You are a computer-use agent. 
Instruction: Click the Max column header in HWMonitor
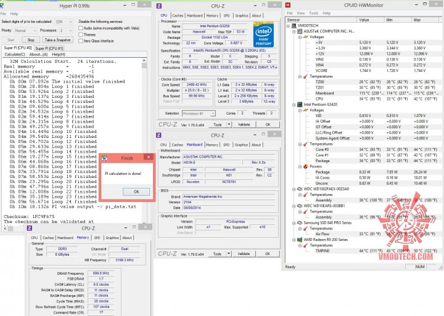point(427,20)
